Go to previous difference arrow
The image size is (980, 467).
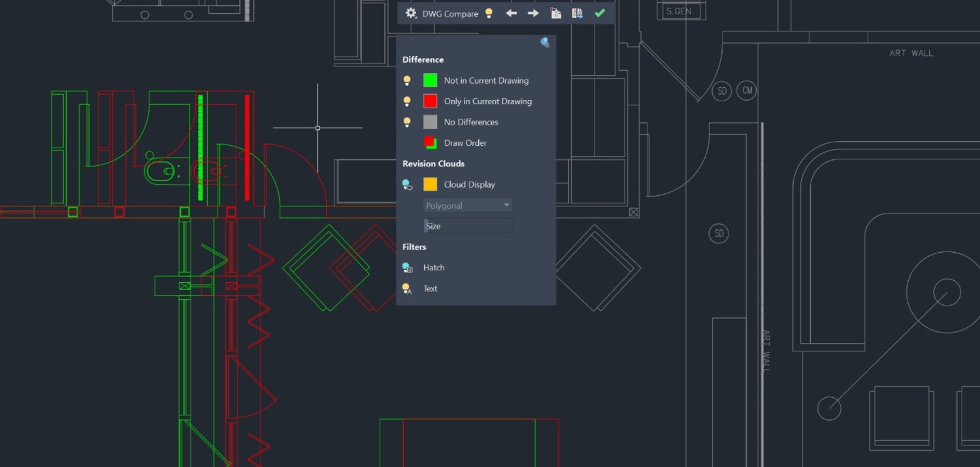512,13
